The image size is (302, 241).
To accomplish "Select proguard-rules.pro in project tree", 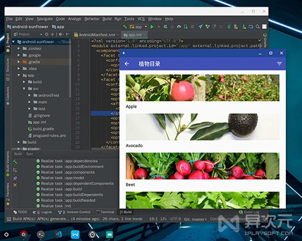I will pos(47,135).
